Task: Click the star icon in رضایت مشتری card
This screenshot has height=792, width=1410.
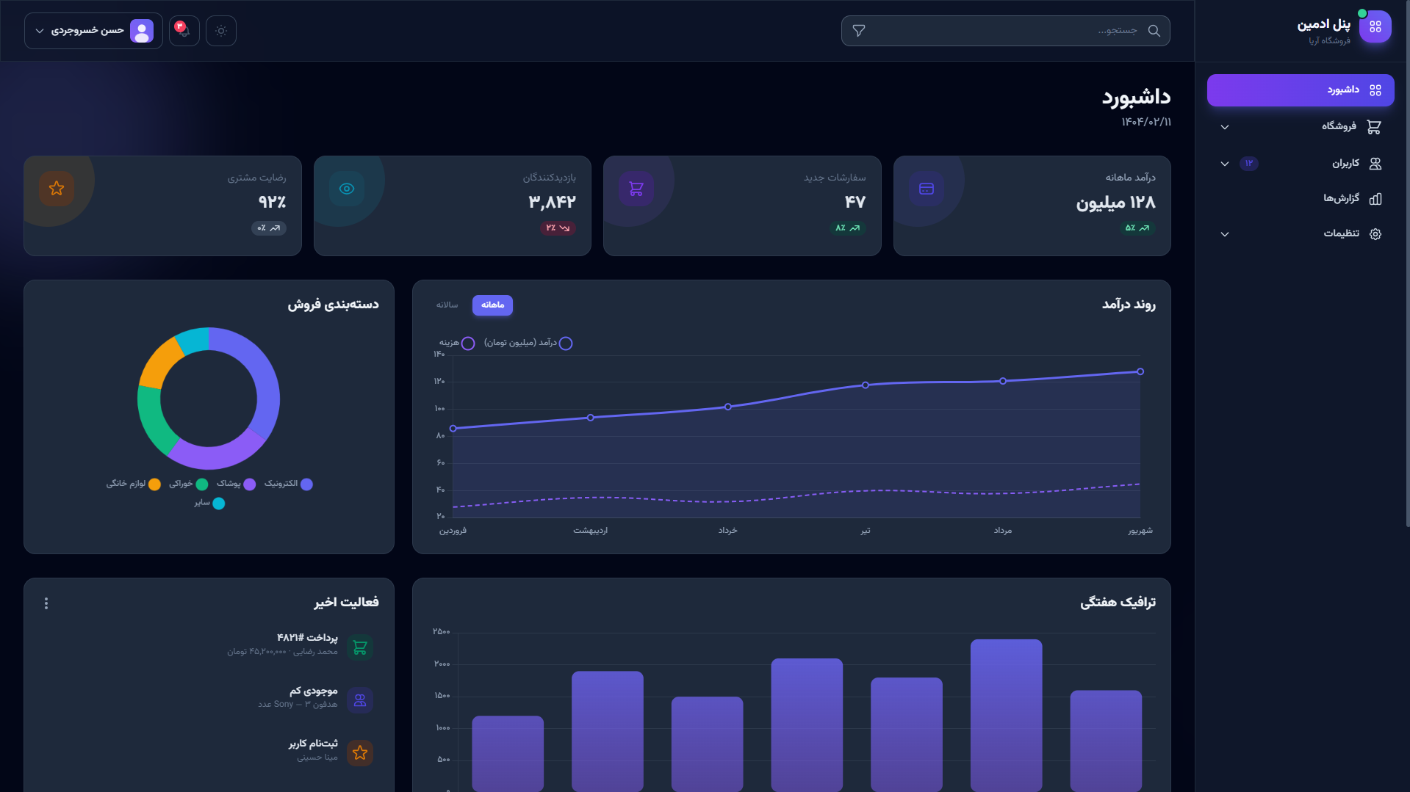Action: [x=57, y=189]
